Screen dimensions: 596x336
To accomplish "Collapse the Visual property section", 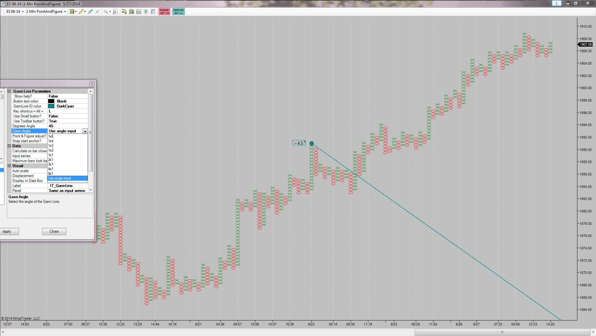I will click(x=9, y=166).
